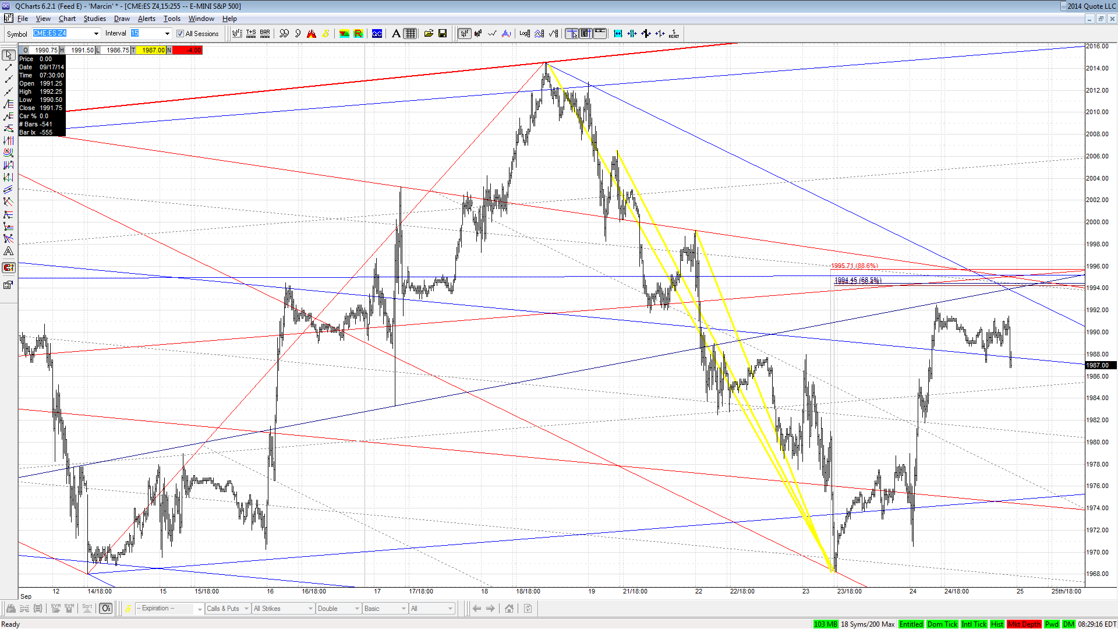Select the parallel channel lines tool
The image size is (1118, 629).
(8, 189)
